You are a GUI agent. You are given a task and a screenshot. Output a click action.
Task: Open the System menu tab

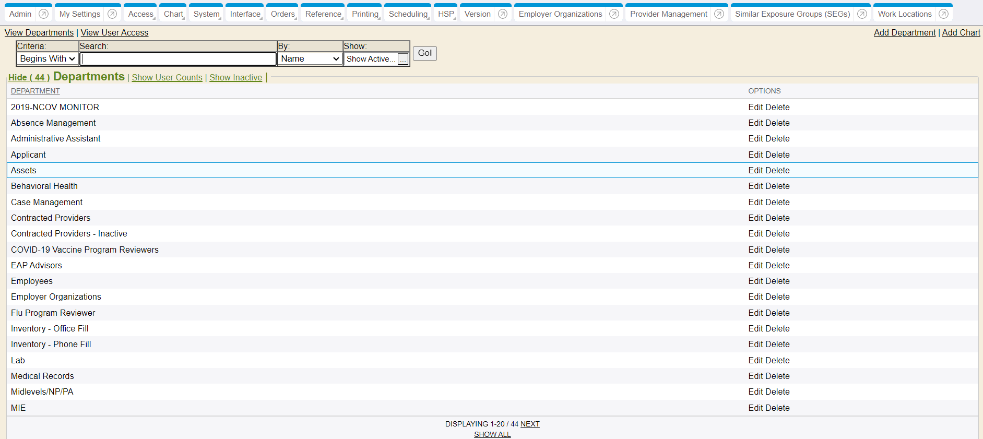206,14
